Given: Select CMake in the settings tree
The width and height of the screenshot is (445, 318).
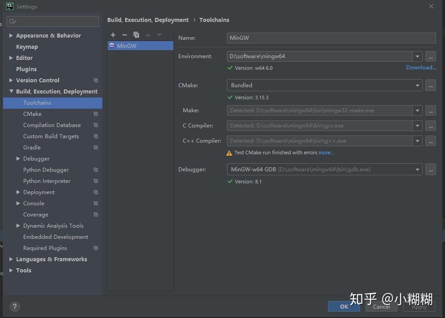Looking at the screenshot, I should coord(32,114).
